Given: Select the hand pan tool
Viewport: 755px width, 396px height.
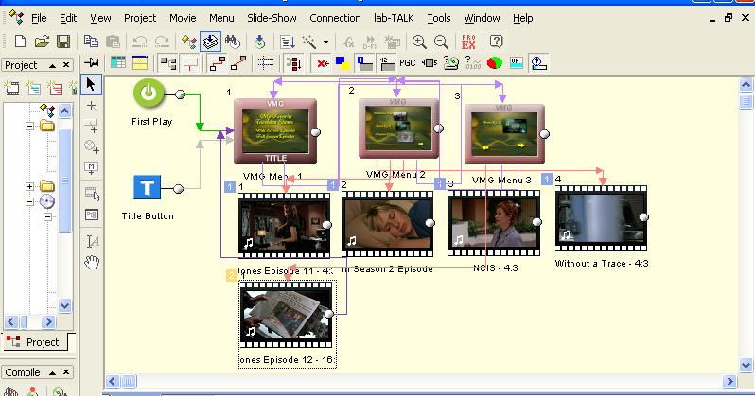Looking at the screenshot, I should tap(92, 262).
